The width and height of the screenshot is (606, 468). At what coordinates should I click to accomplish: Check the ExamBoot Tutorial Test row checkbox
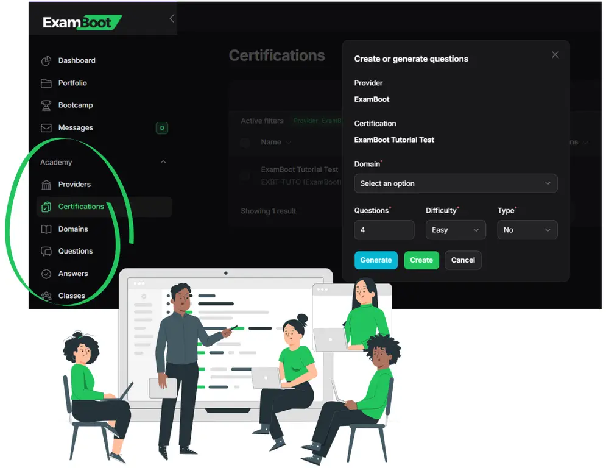pos(245,176)
